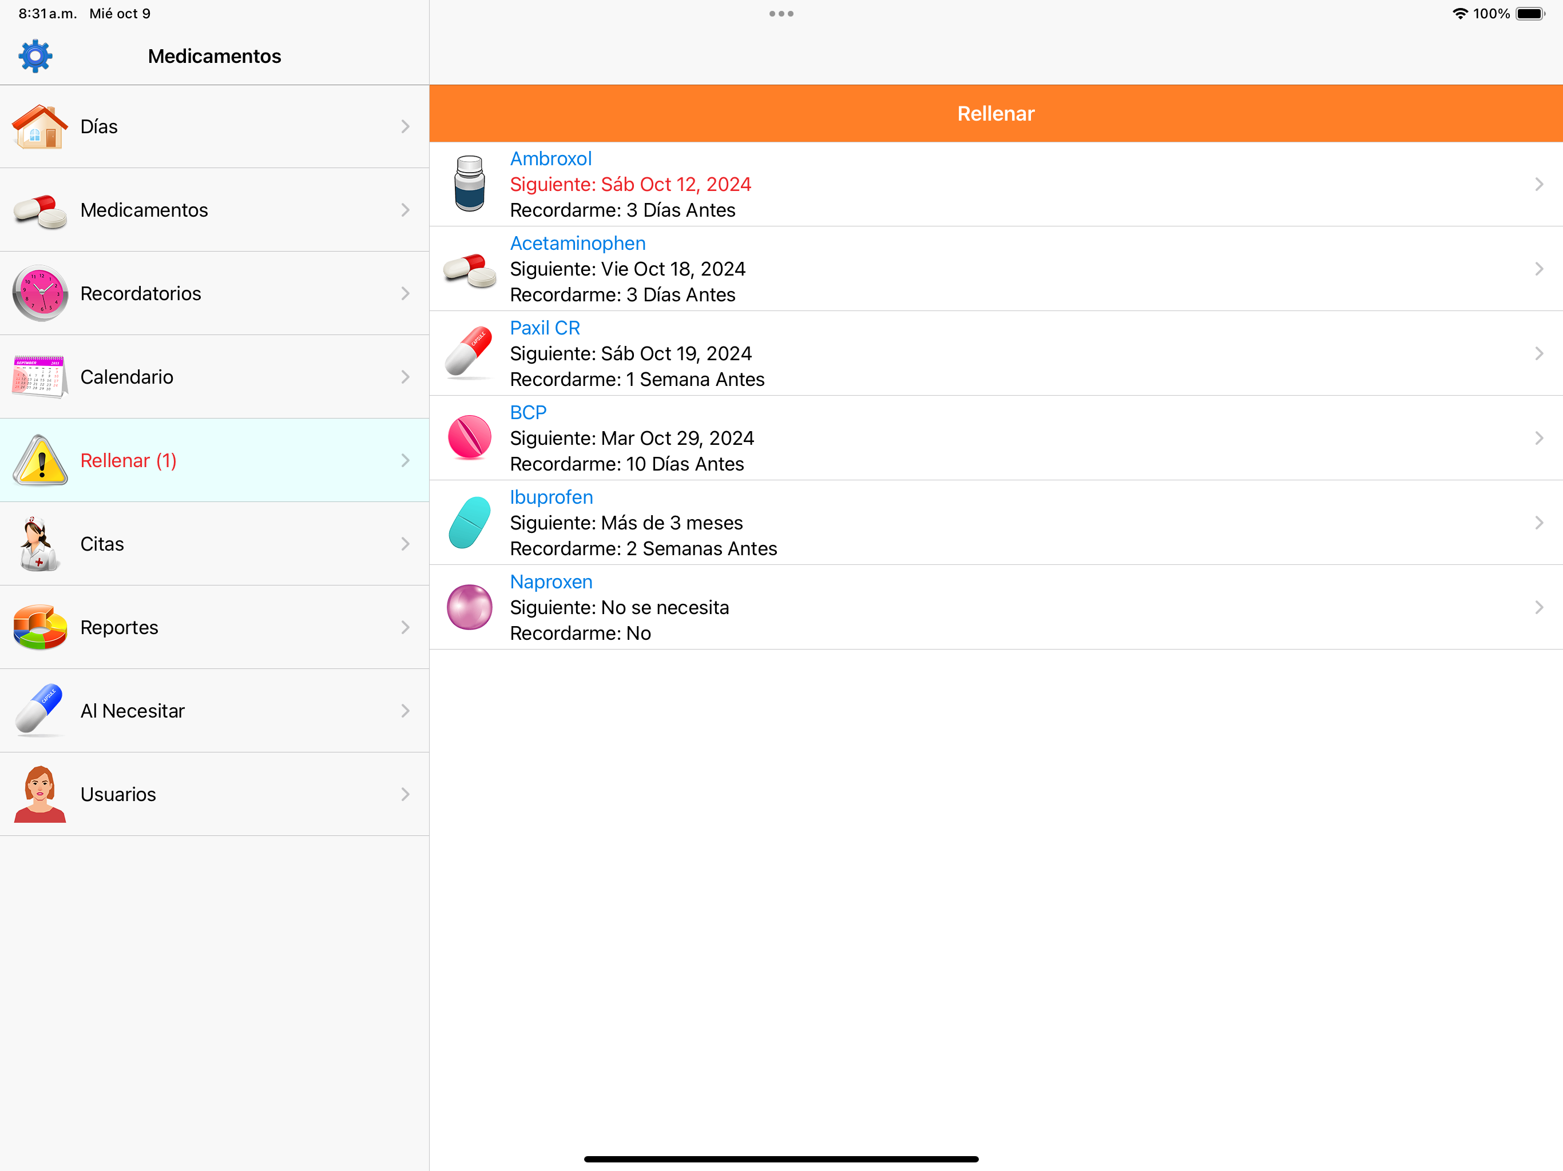
Task: Open the BCP medication link
Action: click(528, 412)
